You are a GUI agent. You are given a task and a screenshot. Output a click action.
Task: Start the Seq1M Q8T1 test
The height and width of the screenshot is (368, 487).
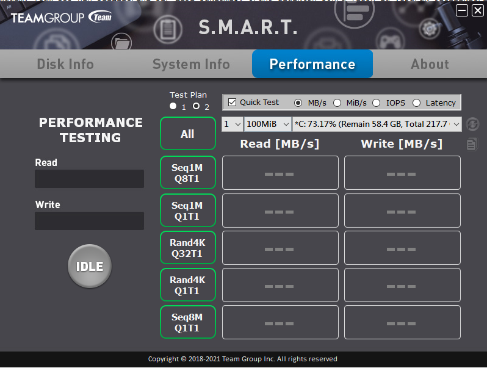[188, 173]
